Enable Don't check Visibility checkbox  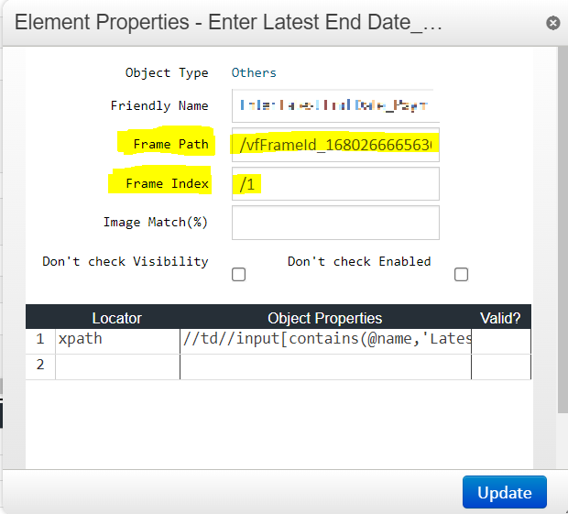[238, 274]
